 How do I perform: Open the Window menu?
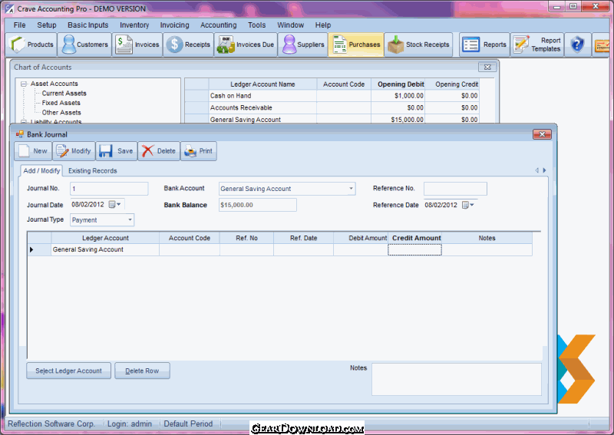pos(290,25)
